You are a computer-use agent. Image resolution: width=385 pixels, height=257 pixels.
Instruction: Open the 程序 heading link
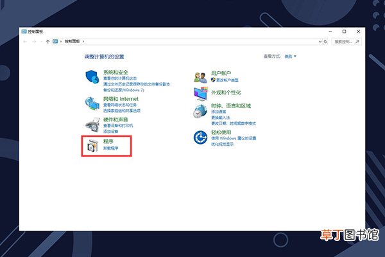[108, 141]
